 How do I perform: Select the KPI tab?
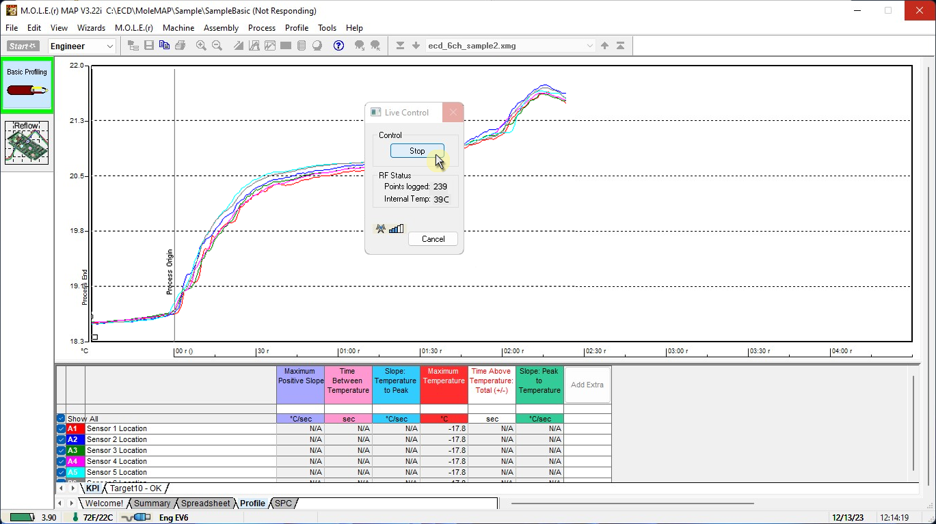click(x=92, y=488)
